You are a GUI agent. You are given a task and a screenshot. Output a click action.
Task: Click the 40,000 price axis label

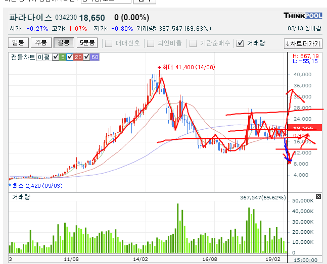point(302,74)
